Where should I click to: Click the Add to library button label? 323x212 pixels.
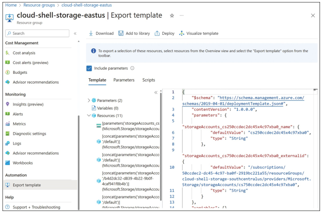pyautogui.click(x=138, y=33)
